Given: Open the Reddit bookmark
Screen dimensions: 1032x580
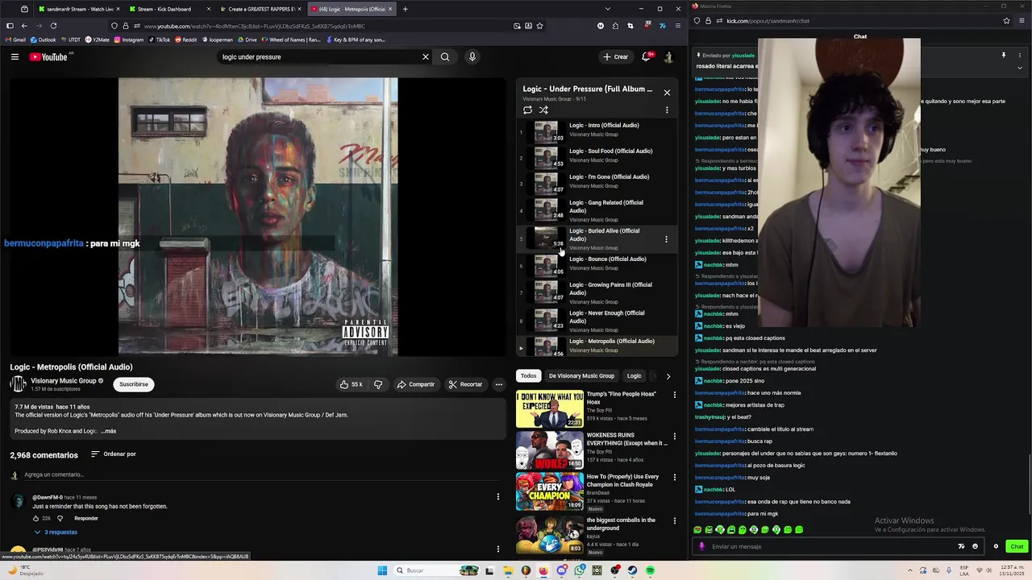Looking at the screenshot, I should 185,39.
